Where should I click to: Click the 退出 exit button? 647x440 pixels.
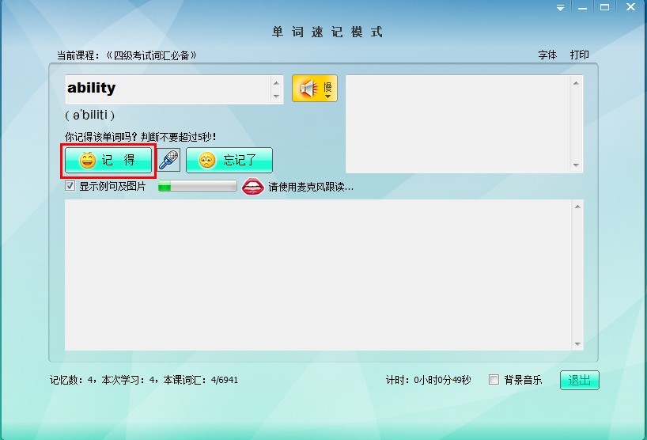click(x=579, y=380)
